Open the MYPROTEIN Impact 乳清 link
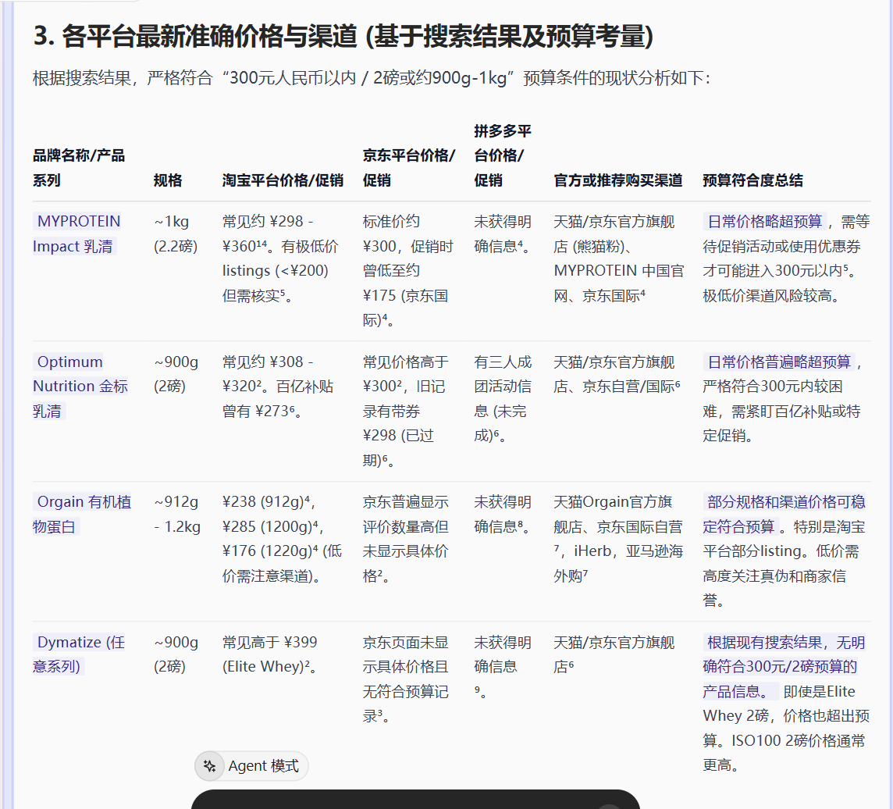The image size is (893, 809). [77, 233]
